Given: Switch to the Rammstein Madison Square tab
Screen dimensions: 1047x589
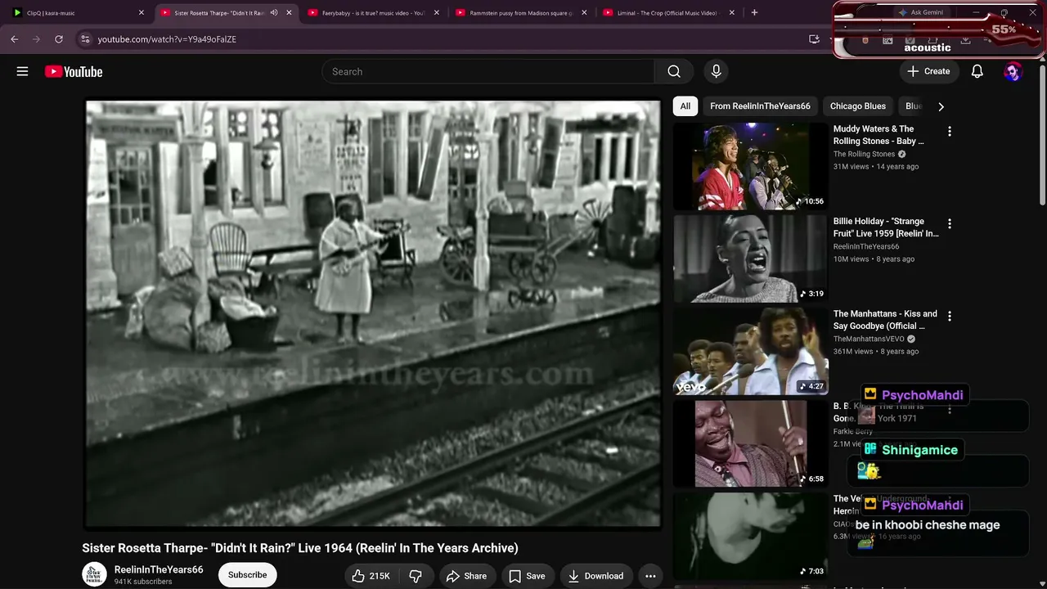Looking at the screenshot, I should coord(520,13).
